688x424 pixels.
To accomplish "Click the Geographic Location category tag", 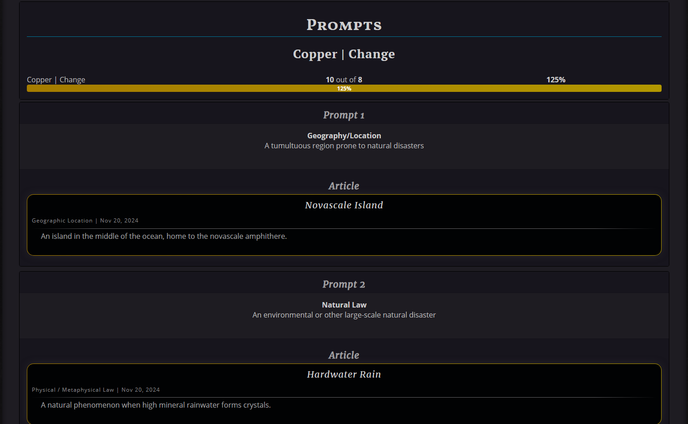I will coord(62,221).
